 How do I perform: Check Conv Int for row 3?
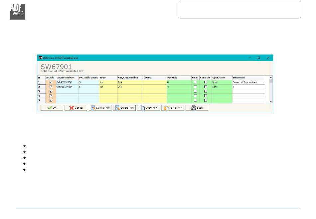coord(206,91)
